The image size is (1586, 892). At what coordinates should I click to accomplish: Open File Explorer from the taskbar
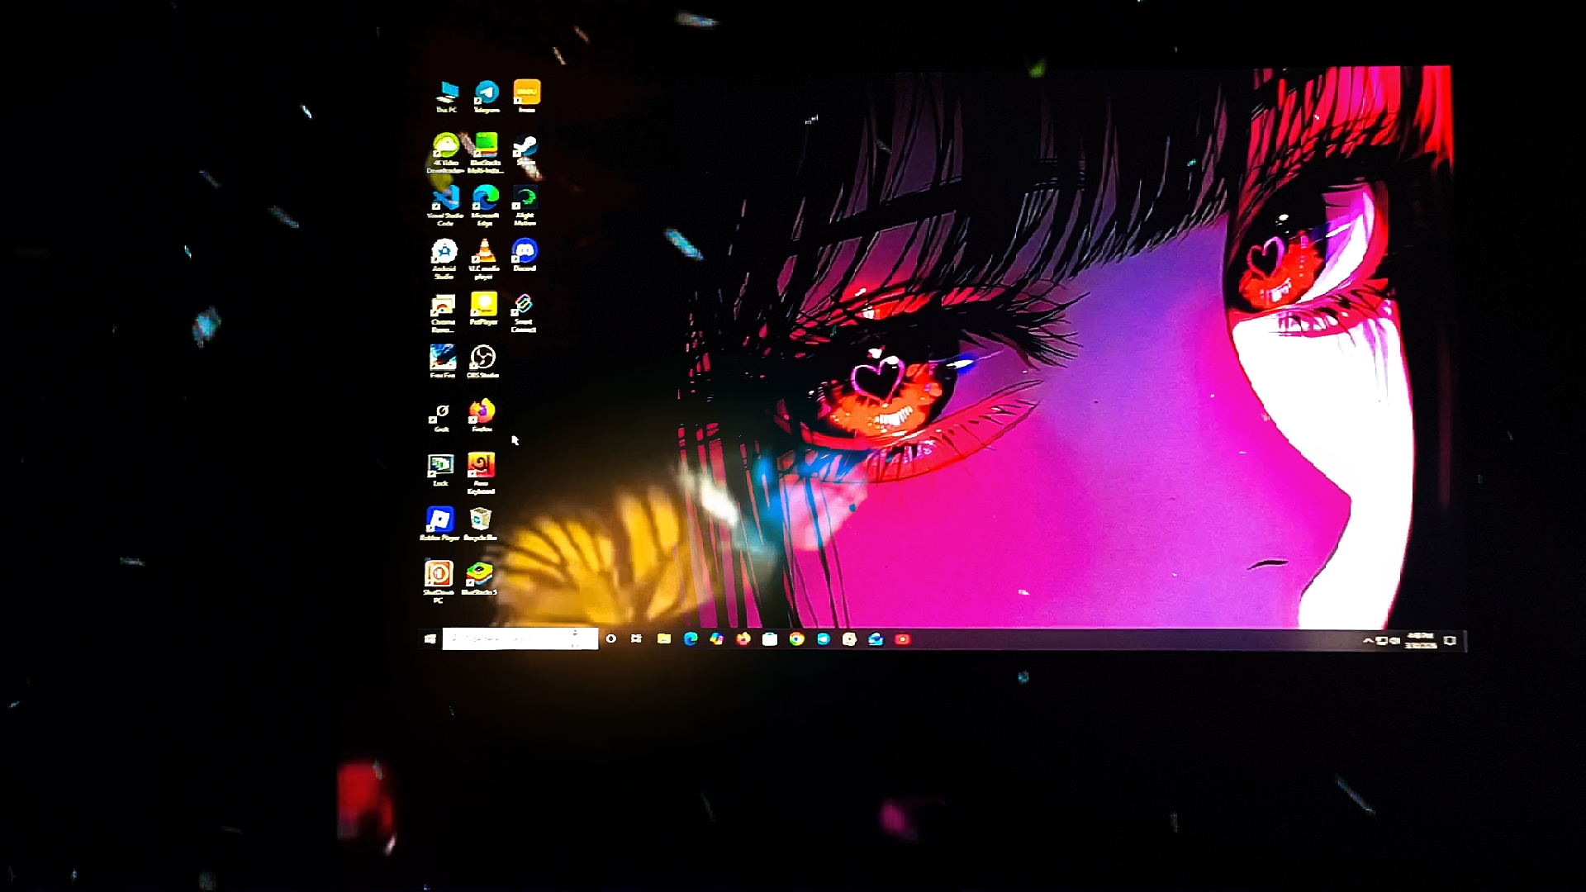[x=663, y=638]
